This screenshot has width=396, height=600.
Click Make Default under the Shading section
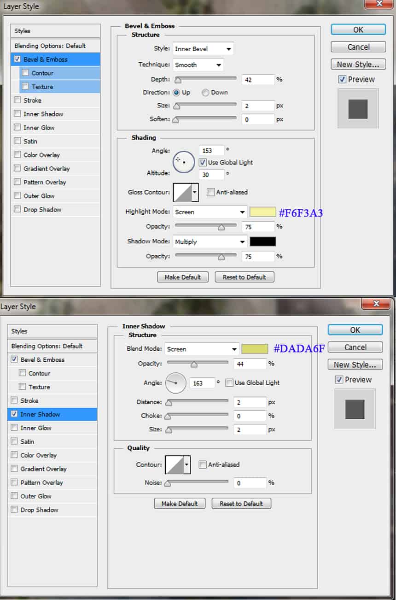click(x=183, y=277)
